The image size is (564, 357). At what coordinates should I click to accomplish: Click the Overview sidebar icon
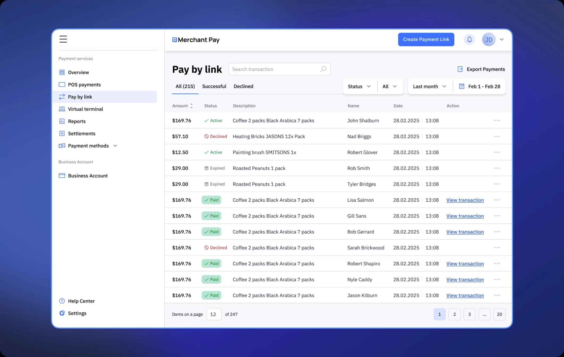coord(62,72)
